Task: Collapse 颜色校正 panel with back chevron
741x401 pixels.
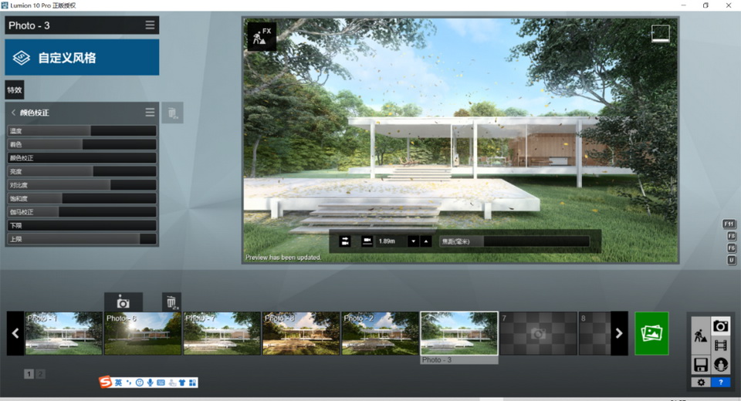Action: 13,113
